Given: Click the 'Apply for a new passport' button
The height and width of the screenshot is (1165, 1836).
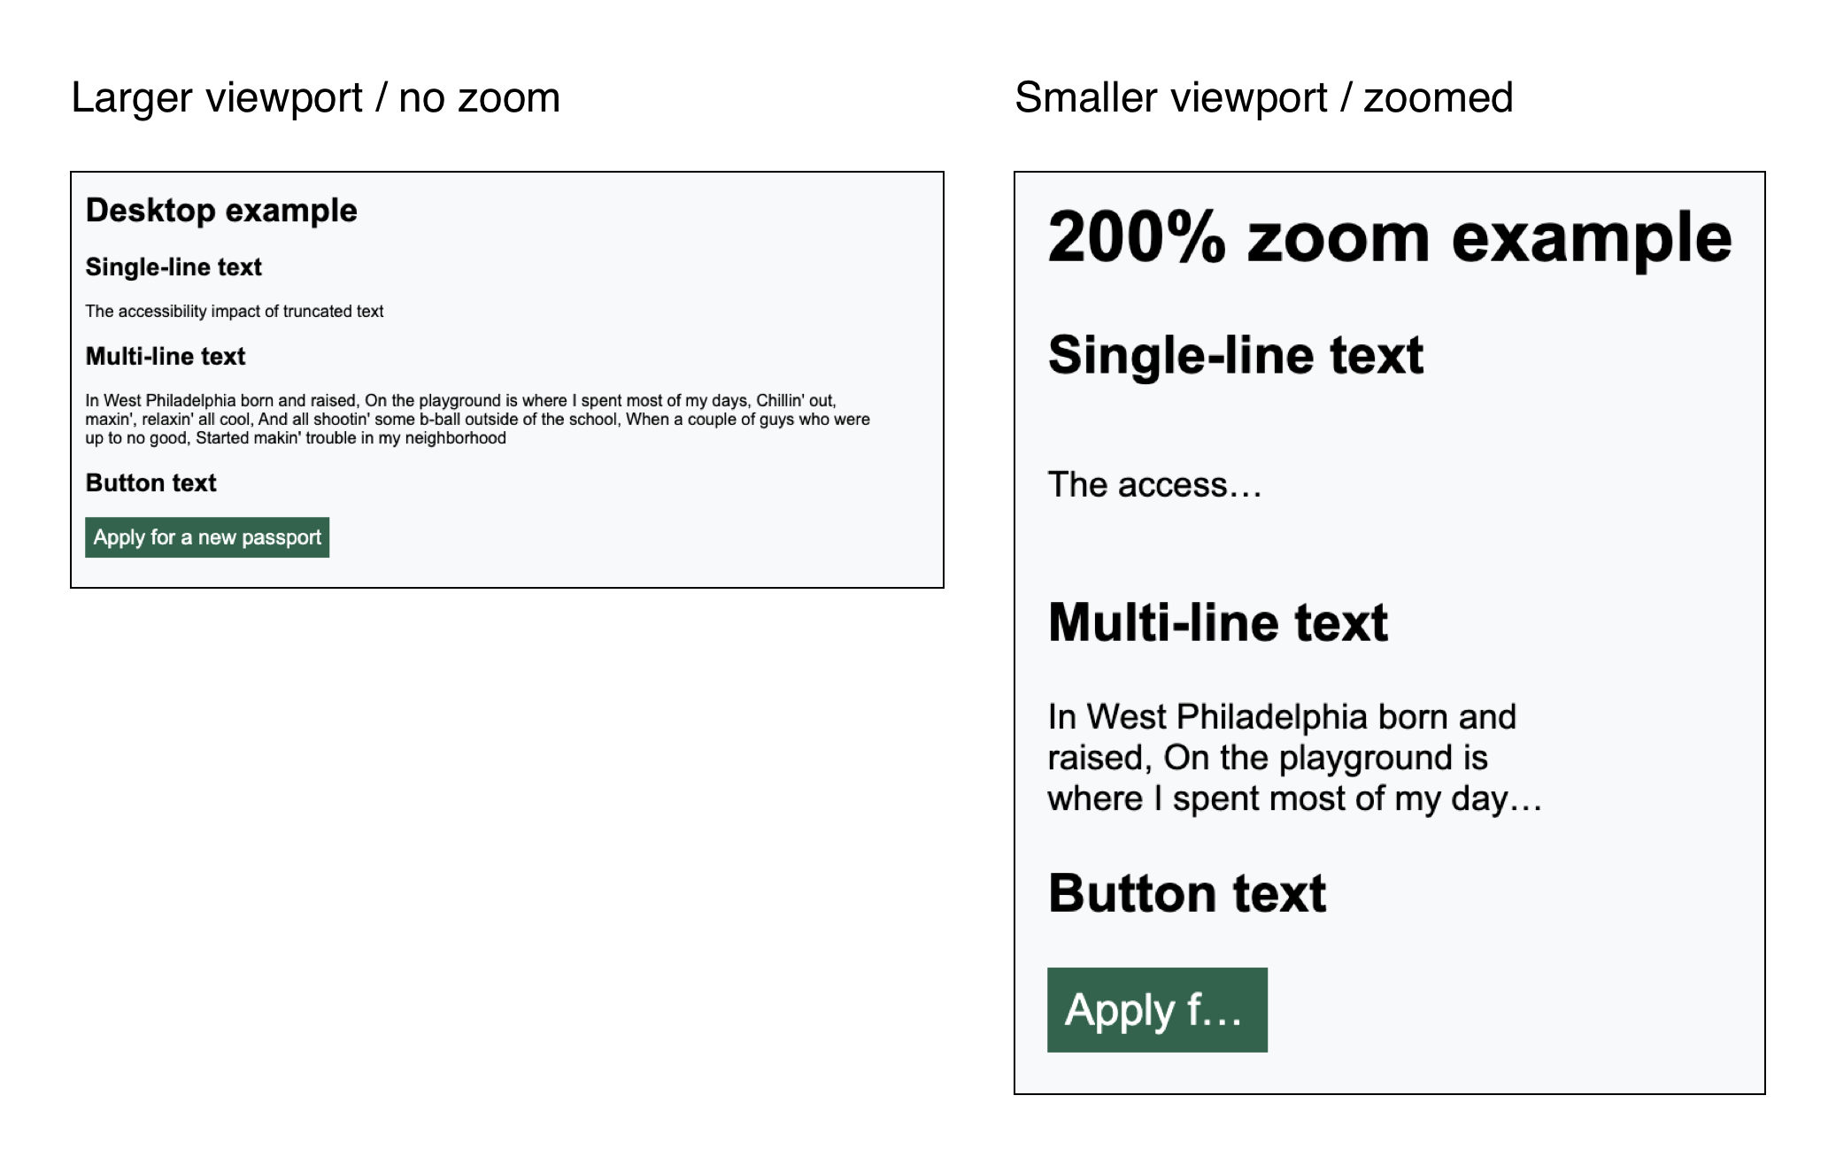Looking at the screenshot, I should pyautogui.click(x=206, y=536).
